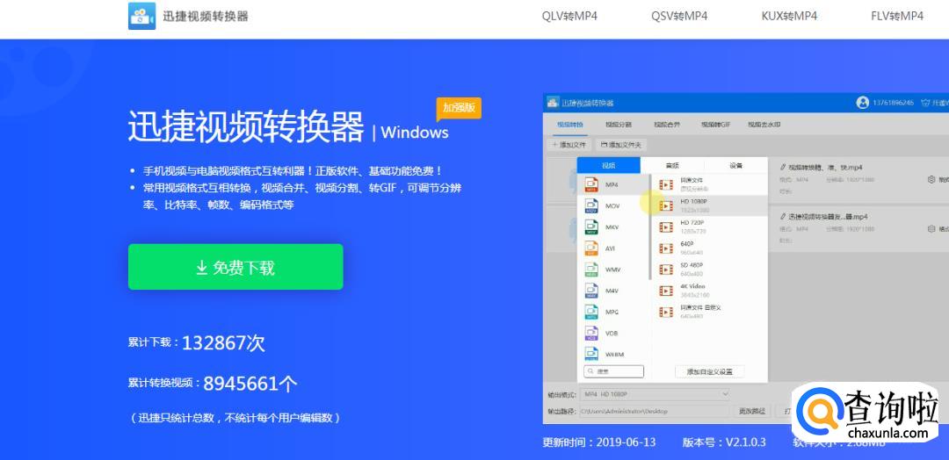Click the film icon beside HD 720P
This screenshot has height=460, width=949.
tap(666, 226)
